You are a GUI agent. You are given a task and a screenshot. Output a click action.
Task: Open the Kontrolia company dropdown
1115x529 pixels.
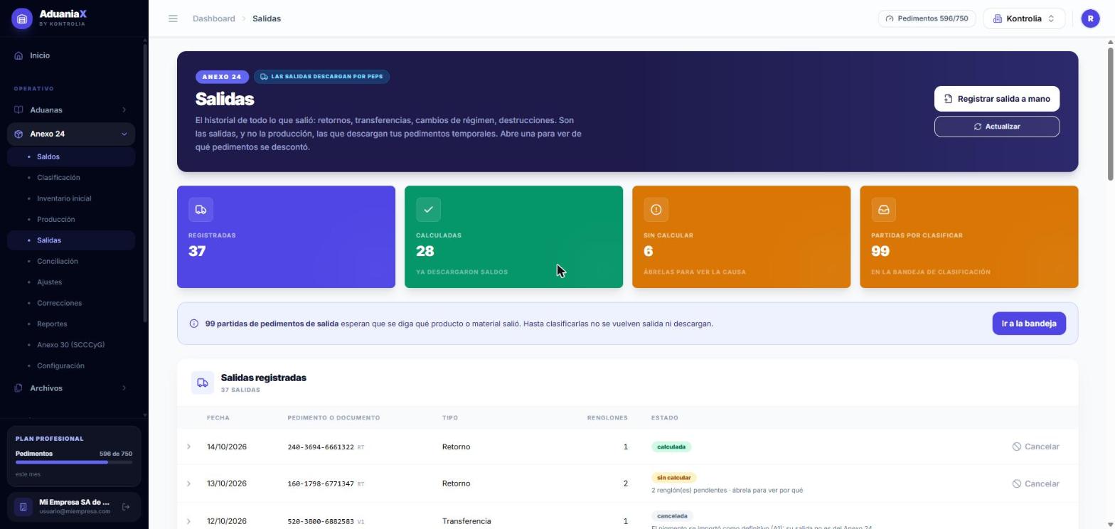point(1024,18)
